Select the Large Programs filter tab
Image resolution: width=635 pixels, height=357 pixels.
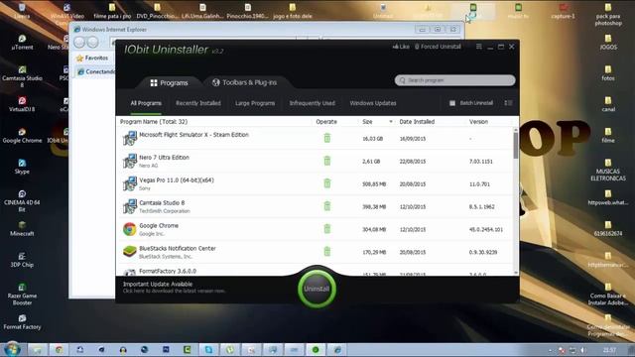(x=255, y=103)
